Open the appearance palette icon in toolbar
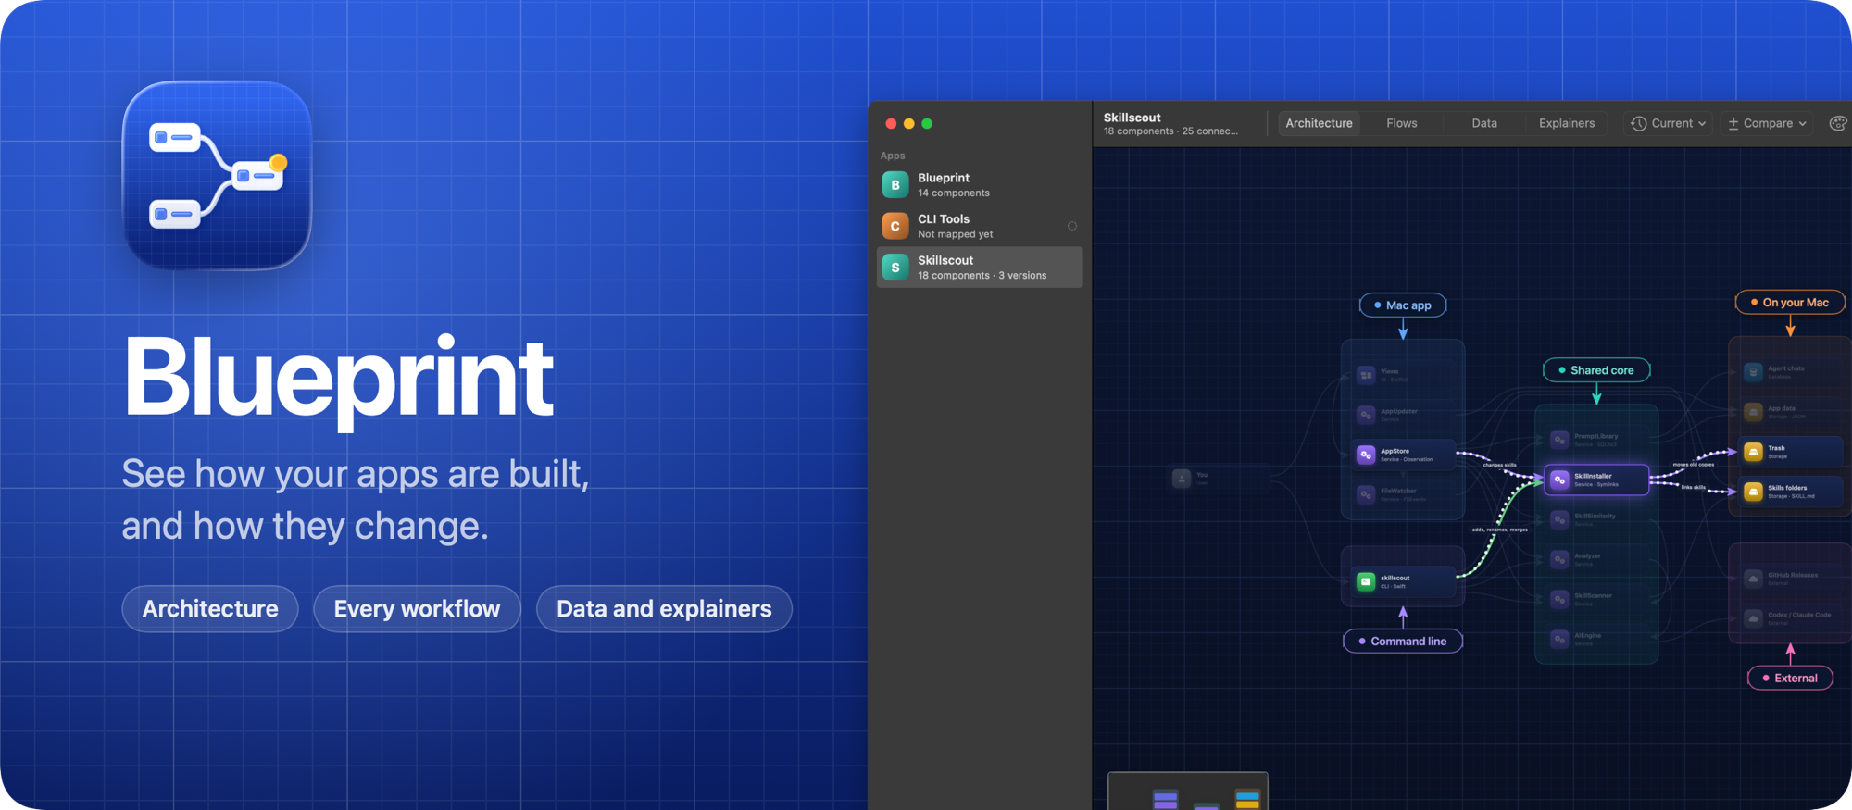The width and height of the screenshot is (1852, 810). pyautogui.click(x=1838, y=123)
